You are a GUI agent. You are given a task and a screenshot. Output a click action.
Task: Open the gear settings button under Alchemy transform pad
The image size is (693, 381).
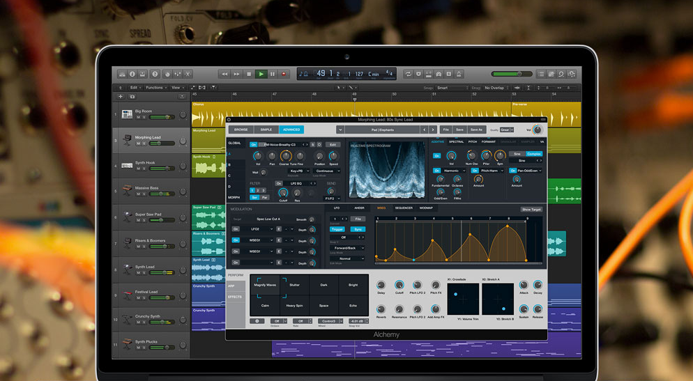pyautogui.click(x=257, y=321)
